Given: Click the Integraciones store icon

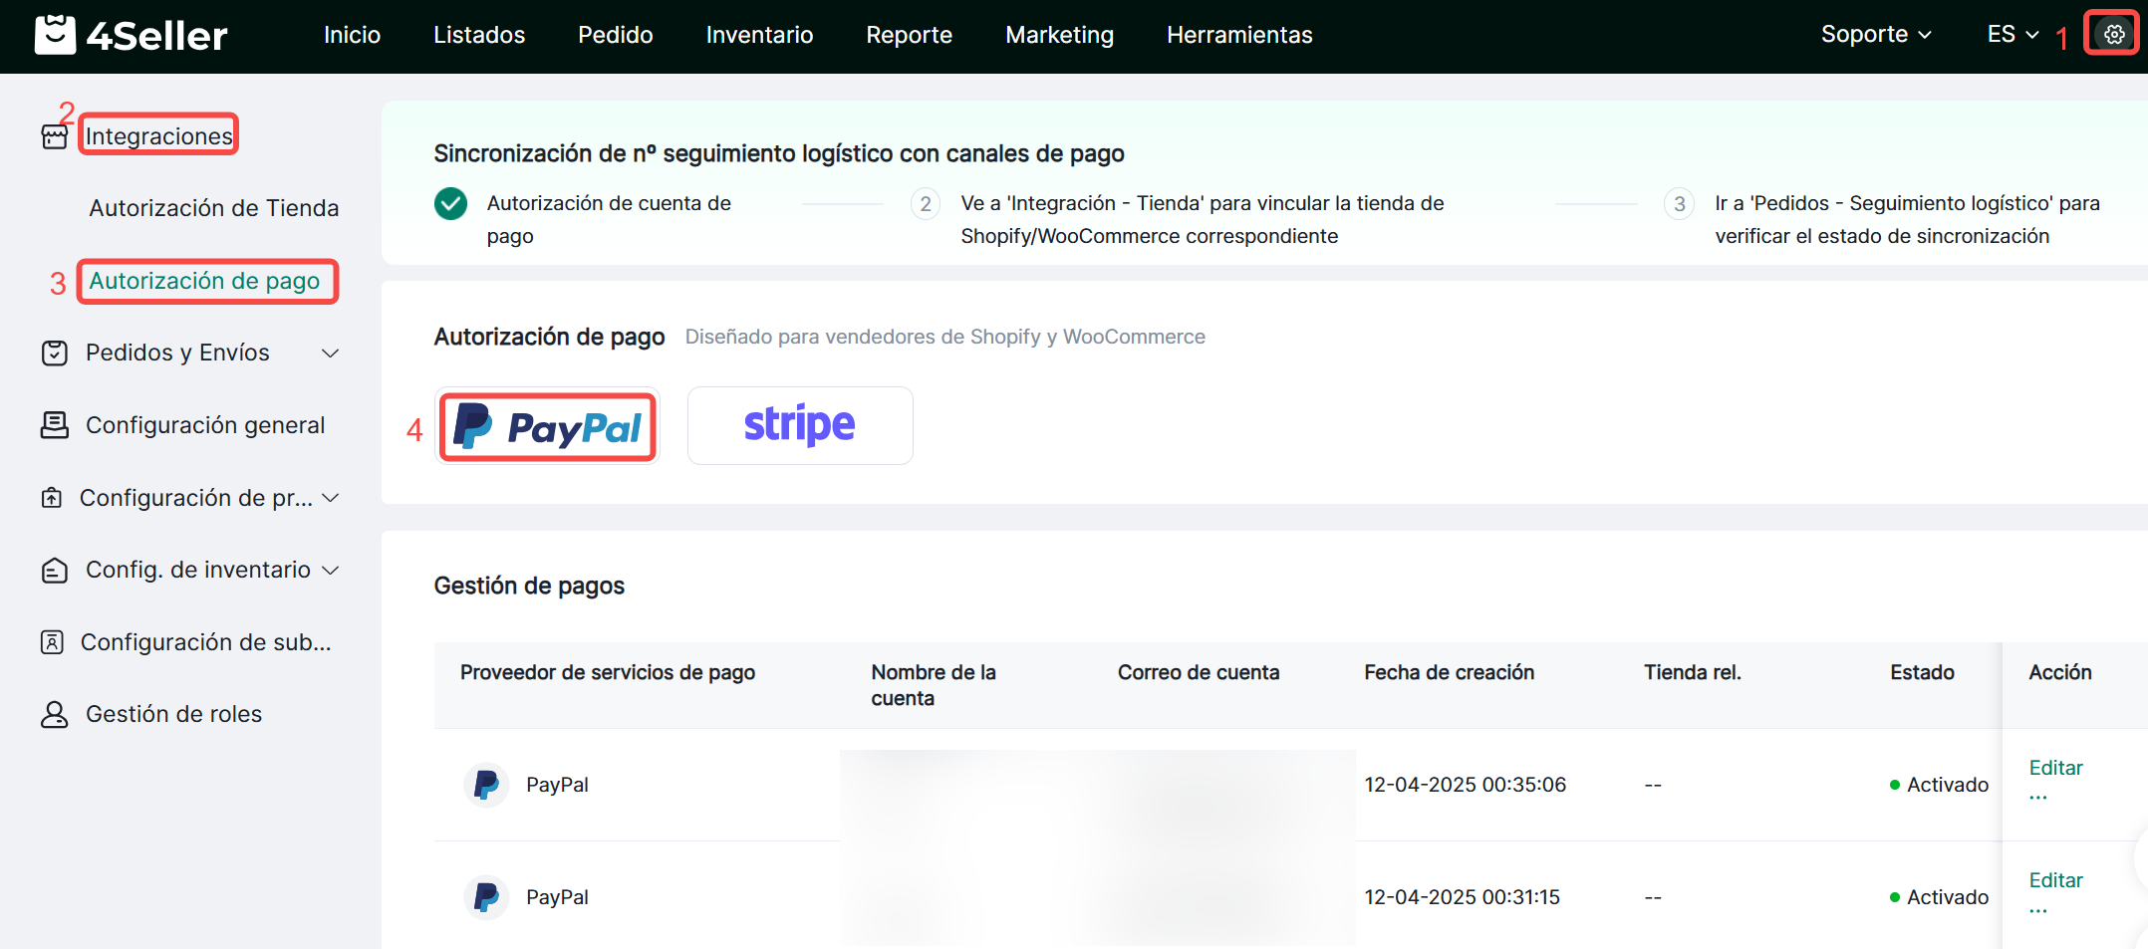Looking at the screenshot, I should (x=55, y=136).
